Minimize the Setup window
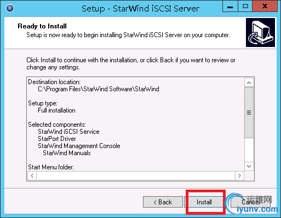281x218 pixels. click(x=230, y=7)
